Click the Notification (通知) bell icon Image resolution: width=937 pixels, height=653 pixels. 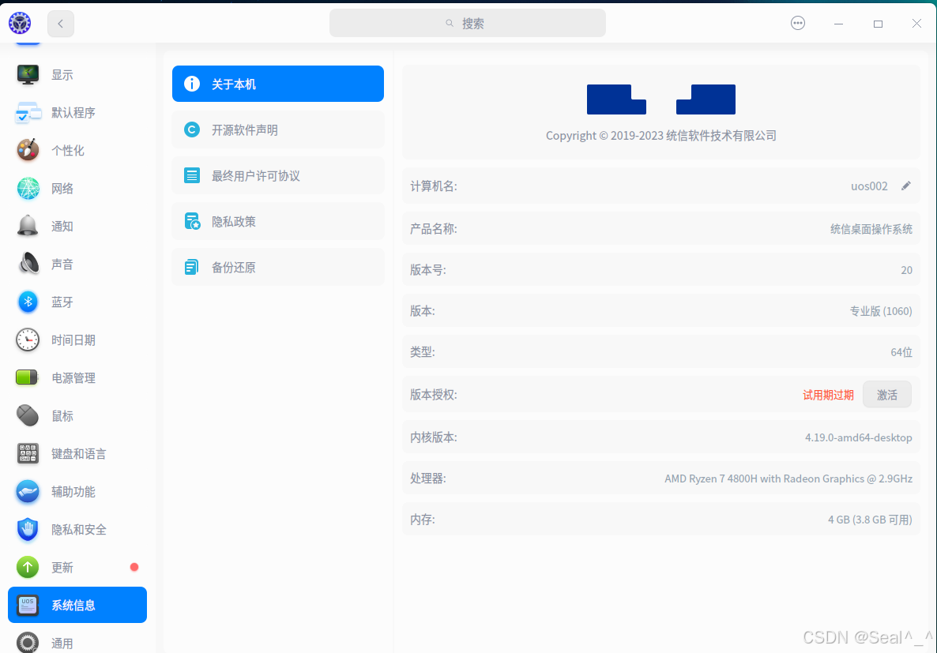tap(28, 226)
